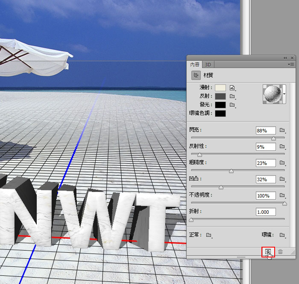Click the 材質 material icon button
299x284 pixels.
(x=196, y=75)
